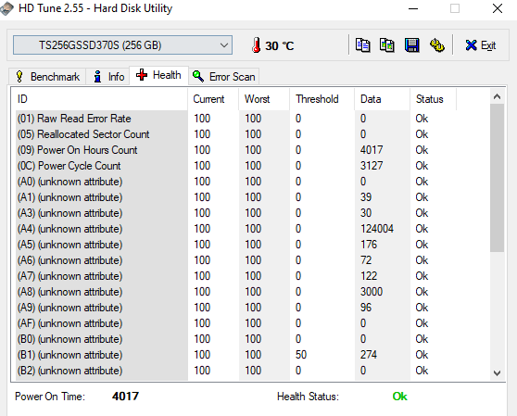The width and height of the screenshot is (517, 416).
Task: Select the Health tab
Action: [x=159, y=75]
